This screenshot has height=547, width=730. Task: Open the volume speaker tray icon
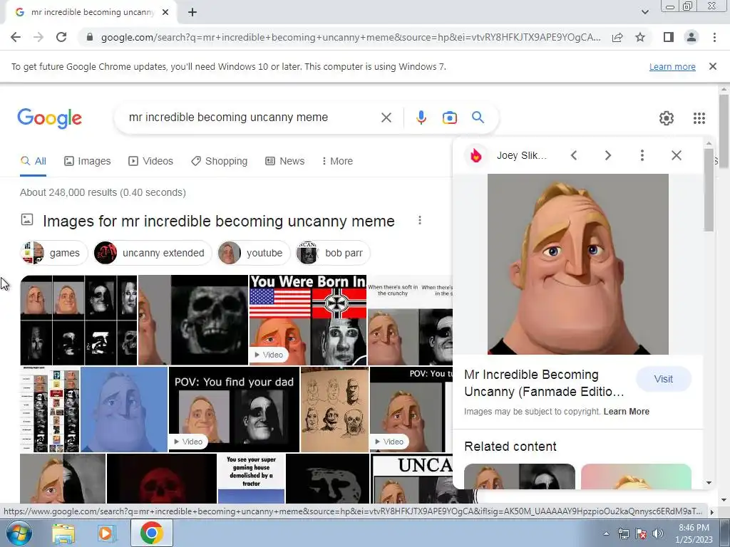[657, 533]
